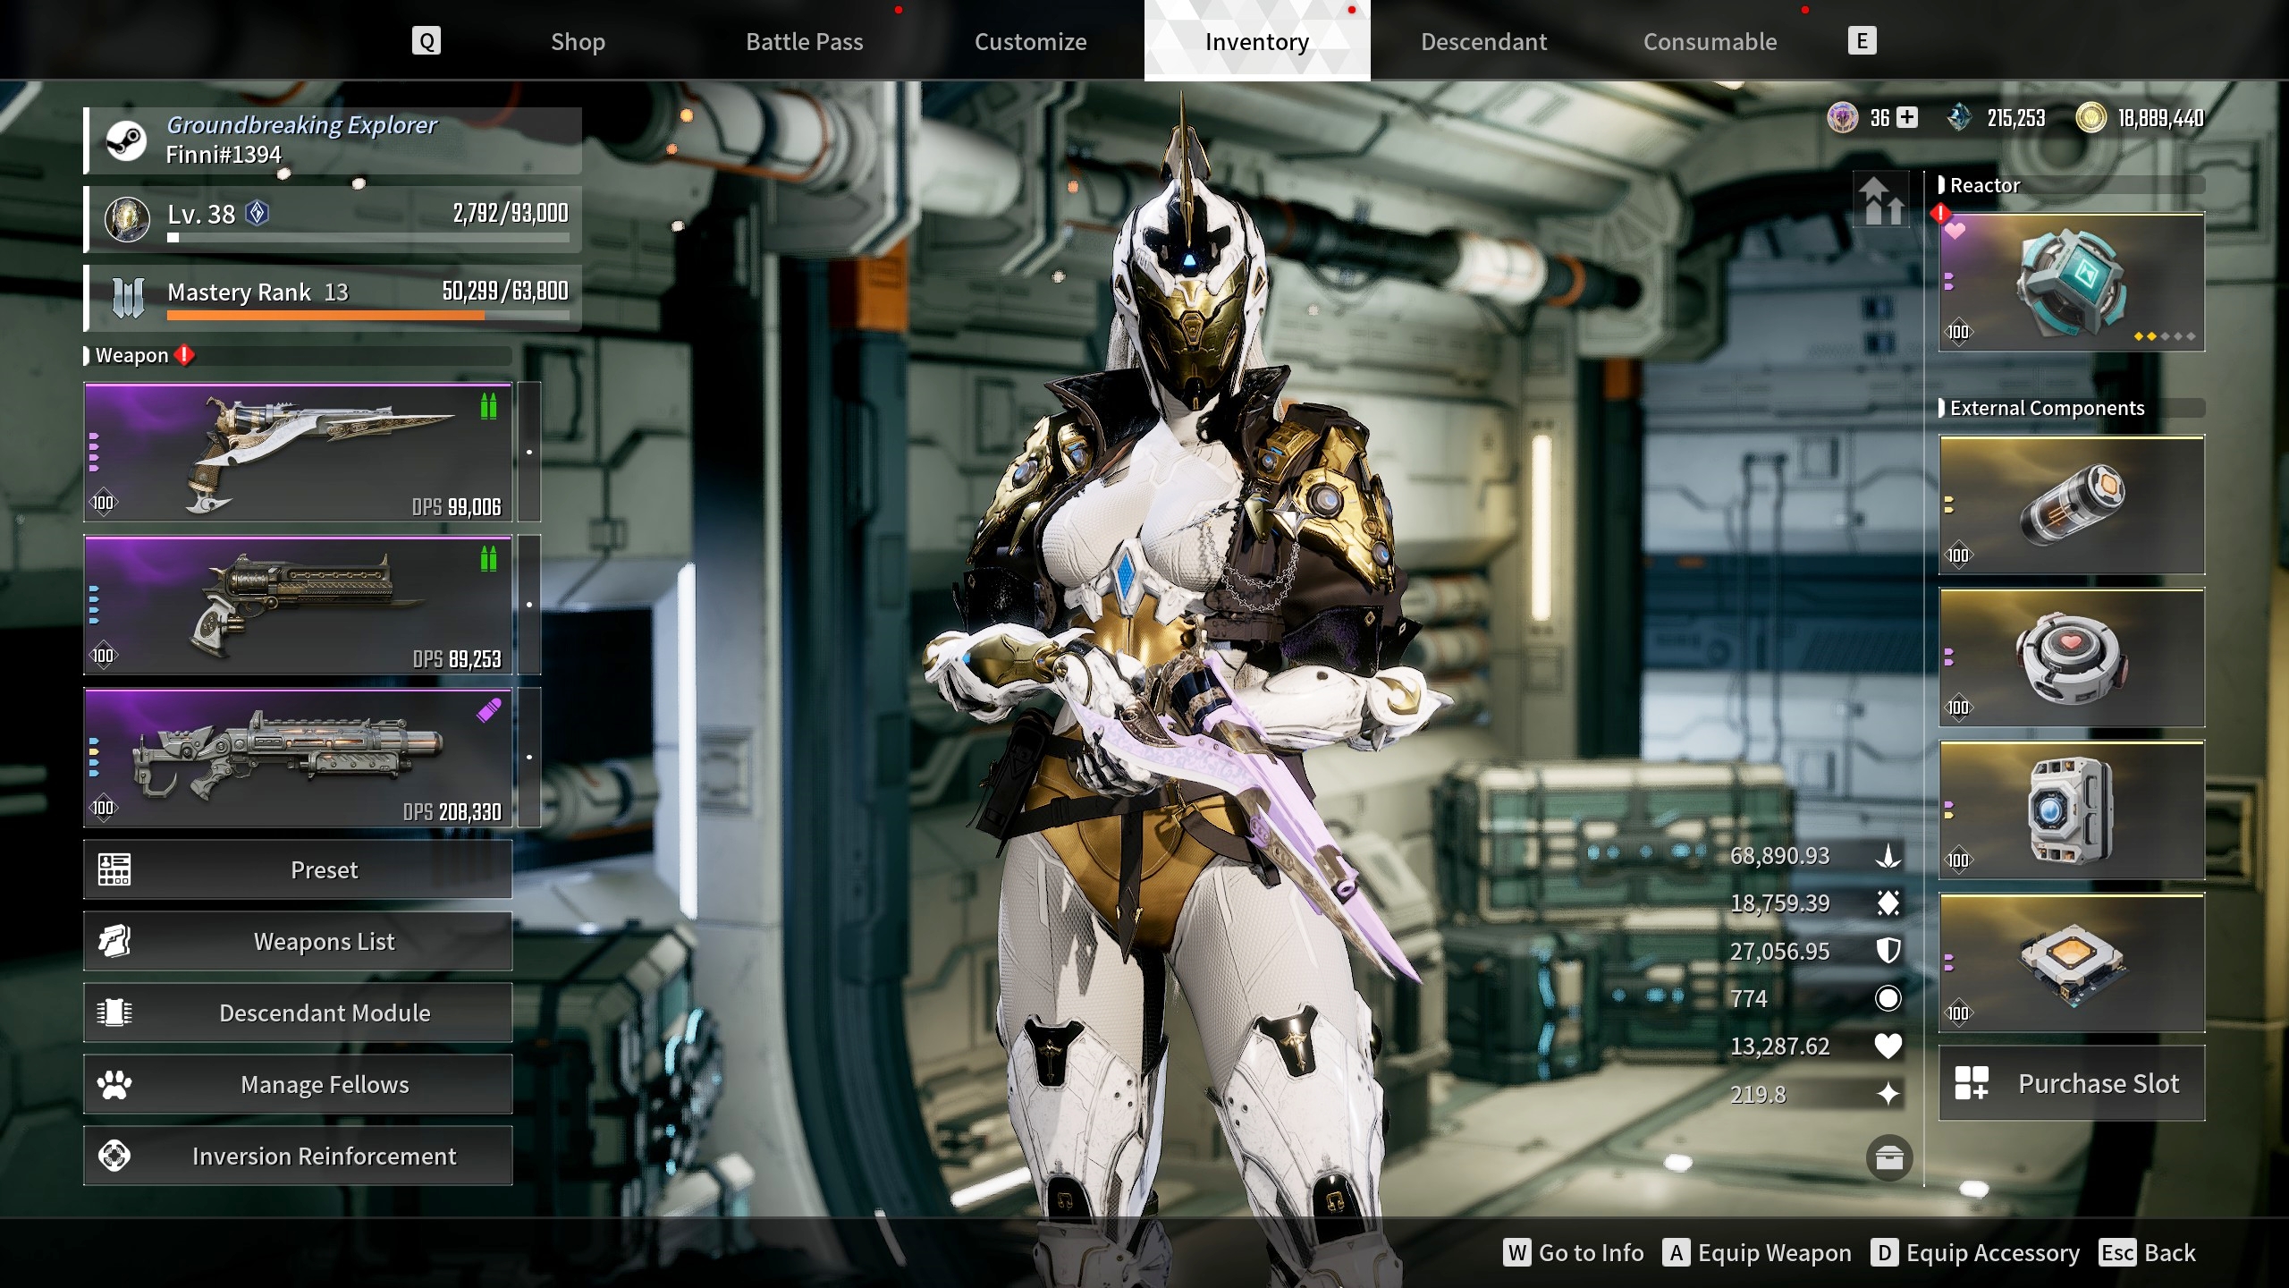Click the upgrade arrows icon beside Reactor
The height and width of the screenshot is (1288, 2289).
1881,200
